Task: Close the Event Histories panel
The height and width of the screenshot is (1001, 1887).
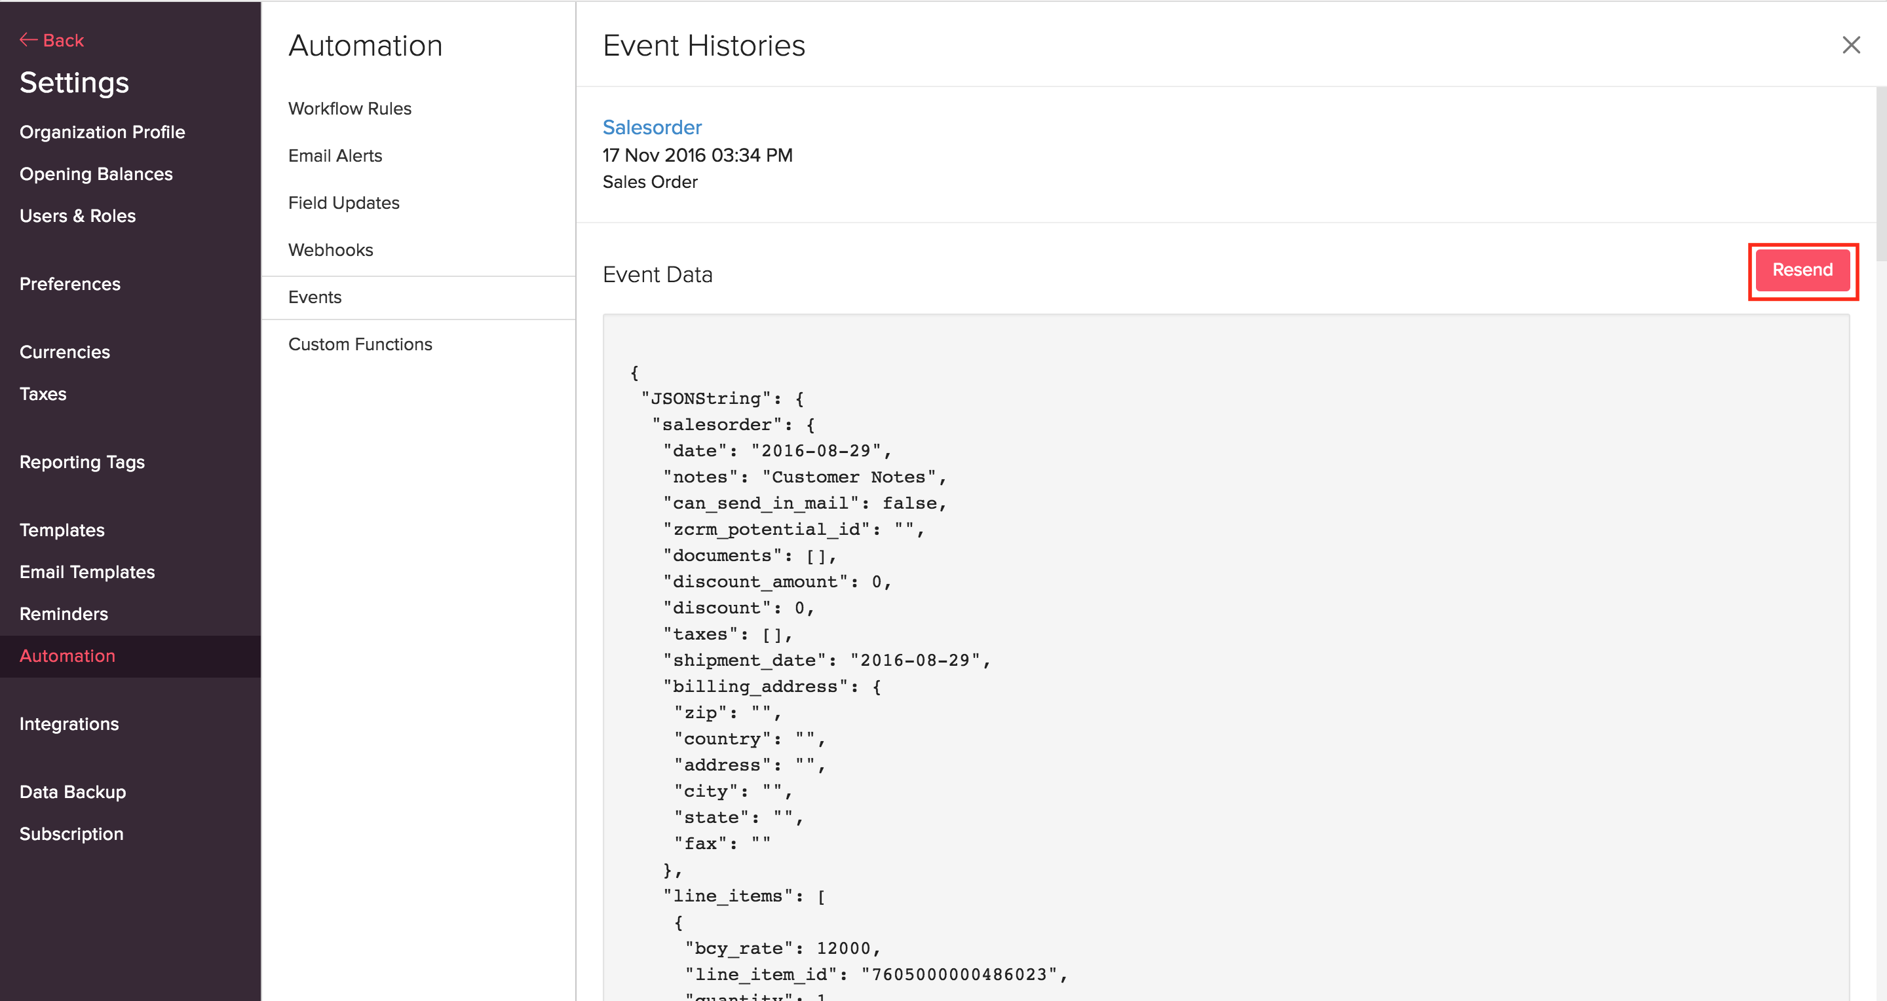Action: point(1850,45)
